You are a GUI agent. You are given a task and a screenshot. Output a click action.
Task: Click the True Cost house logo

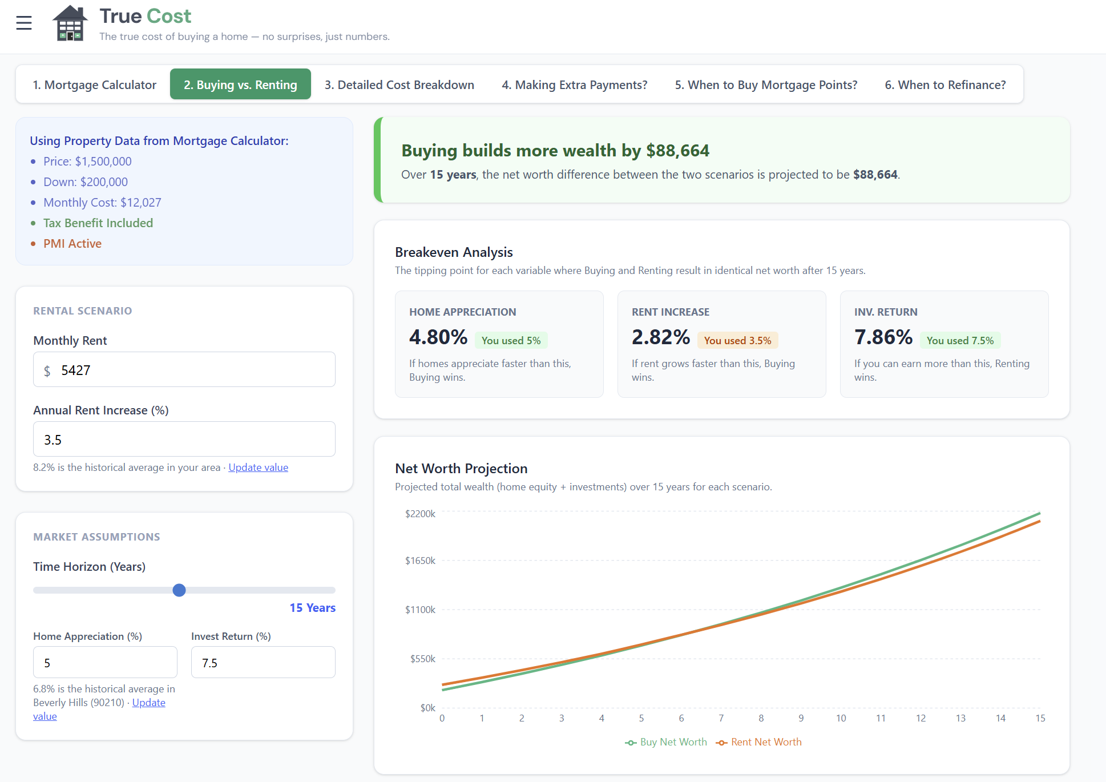click(x=70, y=23)
